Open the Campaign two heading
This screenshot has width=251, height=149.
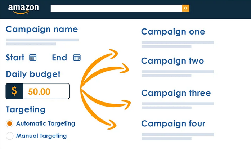click(172, 61)
